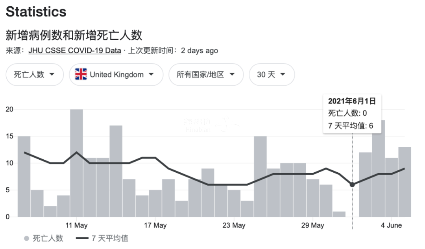The image size is (425, 249).
Task: Select the tallest bar with value 20
Action: coord(76,163)
